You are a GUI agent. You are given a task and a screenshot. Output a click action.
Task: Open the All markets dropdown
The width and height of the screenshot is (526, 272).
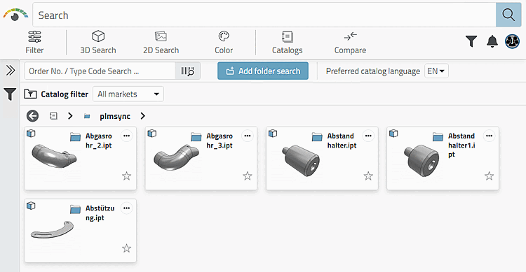(128, 94)
